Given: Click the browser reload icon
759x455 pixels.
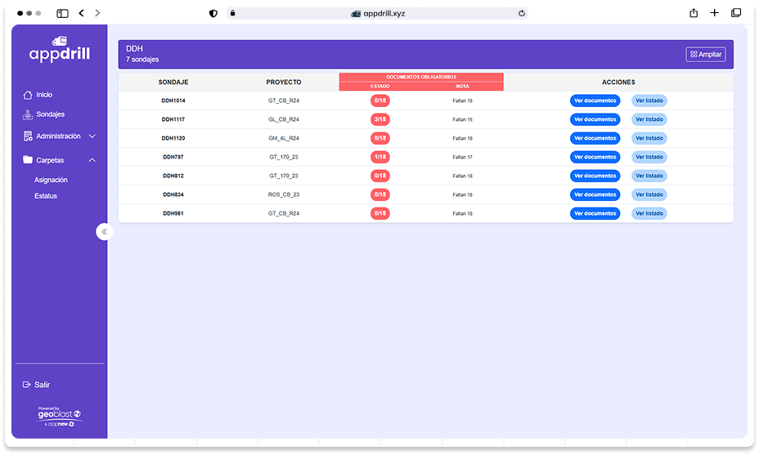Looking at the screenshot, I should point(521,13).
